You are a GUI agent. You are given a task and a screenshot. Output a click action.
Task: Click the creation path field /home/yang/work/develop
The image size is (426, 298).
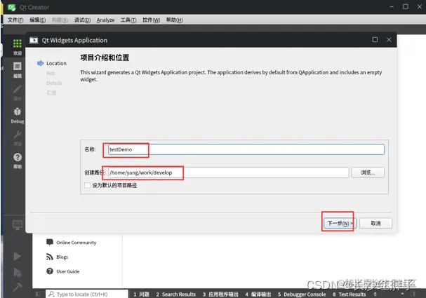[229, 172]
